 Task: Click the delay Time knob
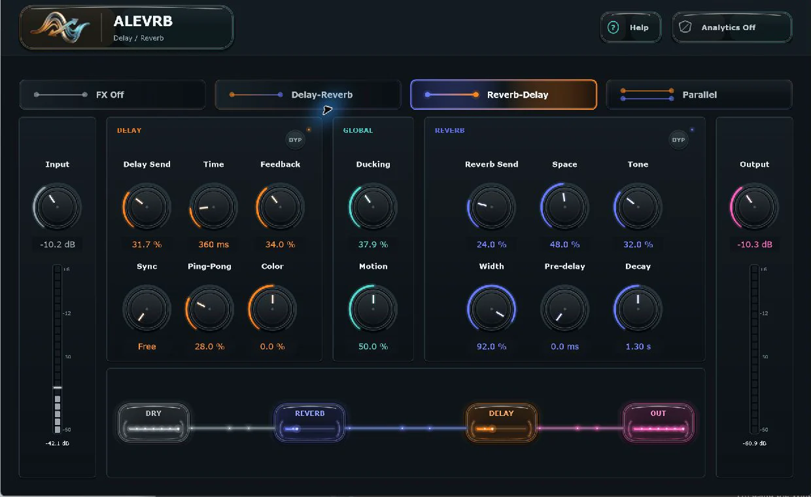tap(213, 207)
